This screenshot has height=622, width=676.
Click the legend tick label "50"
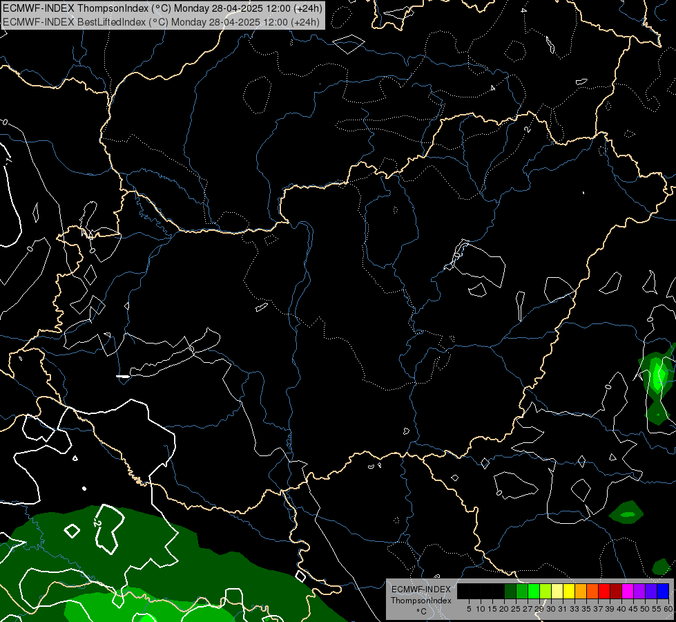[x=644, y=609]
